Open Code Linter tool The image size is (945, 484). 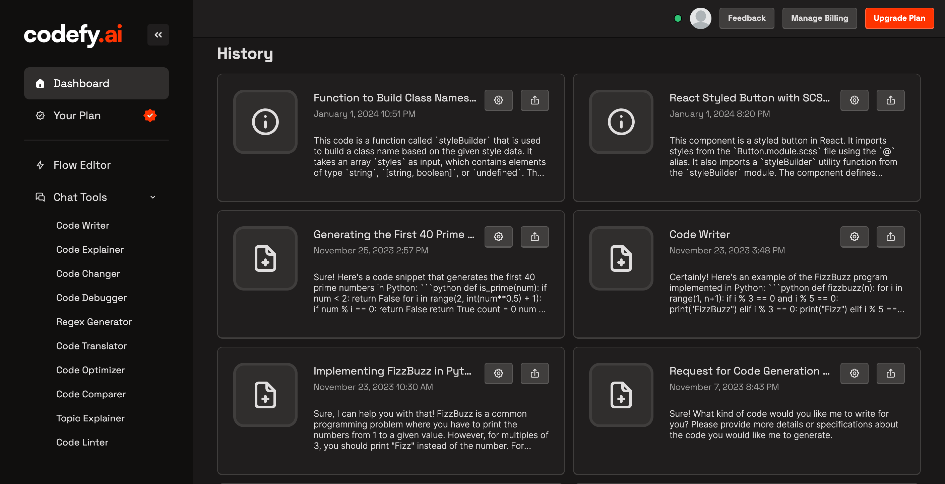pyautogui.click(x=82, y=442)
